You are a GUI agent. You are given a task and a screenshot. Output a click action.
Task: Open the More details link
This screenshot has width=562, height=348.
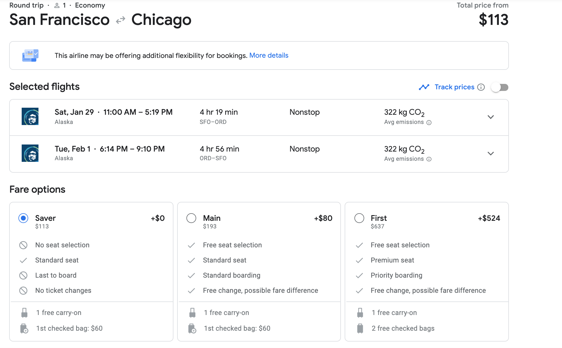(x=269, y=55)
